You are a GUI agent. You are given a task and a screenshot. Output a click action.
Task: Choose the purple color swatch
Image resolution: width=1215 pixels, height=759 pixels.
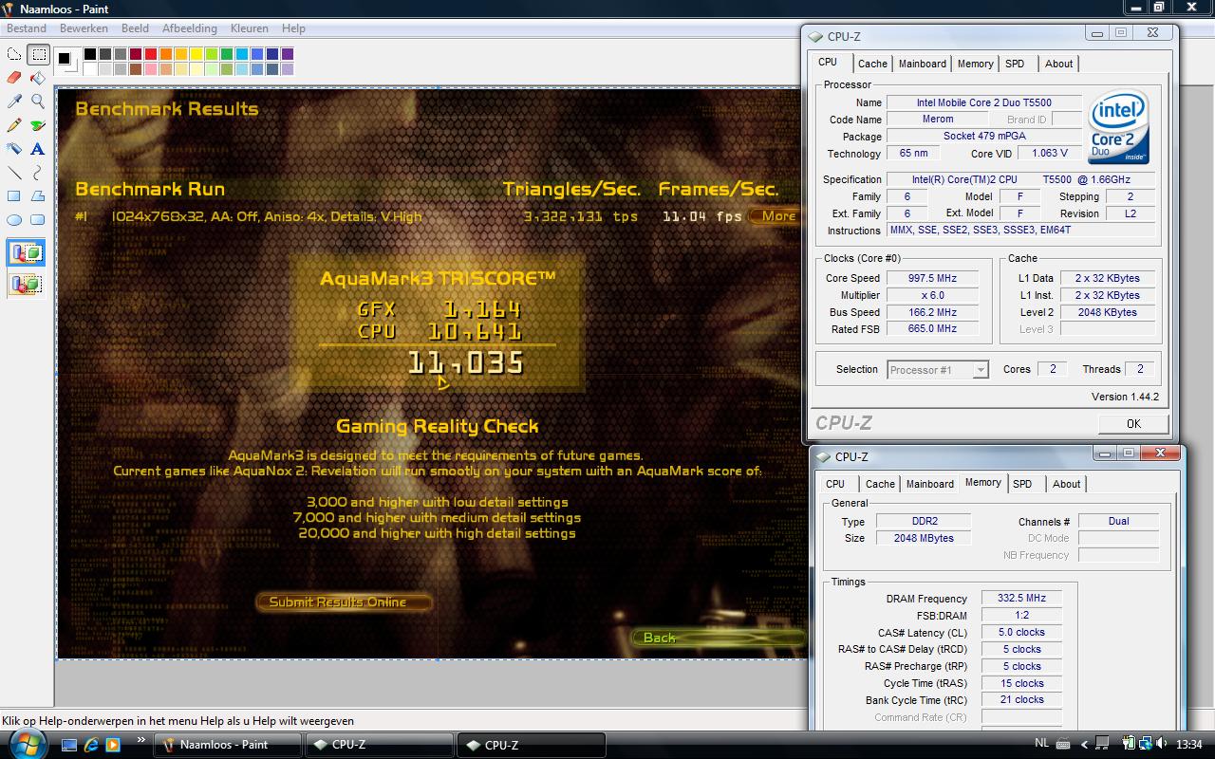(288, 54)
